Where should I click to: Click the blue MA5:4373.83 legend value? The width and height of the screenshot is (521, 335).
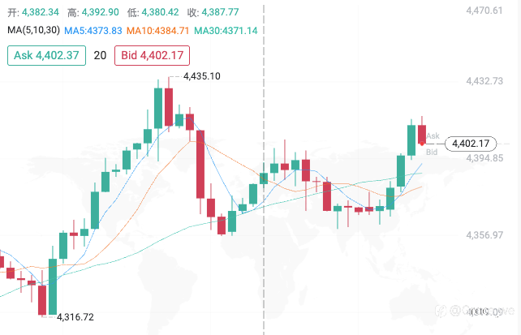click(x=93, y=31)
